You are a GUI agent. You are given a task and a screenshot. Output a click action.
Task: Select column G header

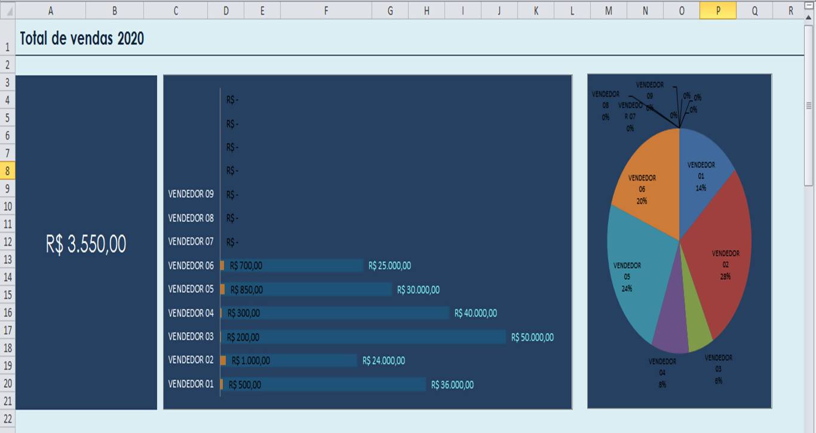[390, 10]
